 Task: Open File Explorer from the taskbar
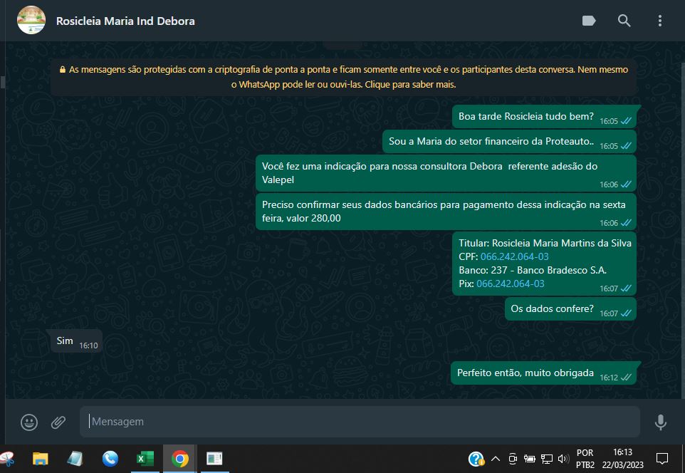tap(41, 459)
